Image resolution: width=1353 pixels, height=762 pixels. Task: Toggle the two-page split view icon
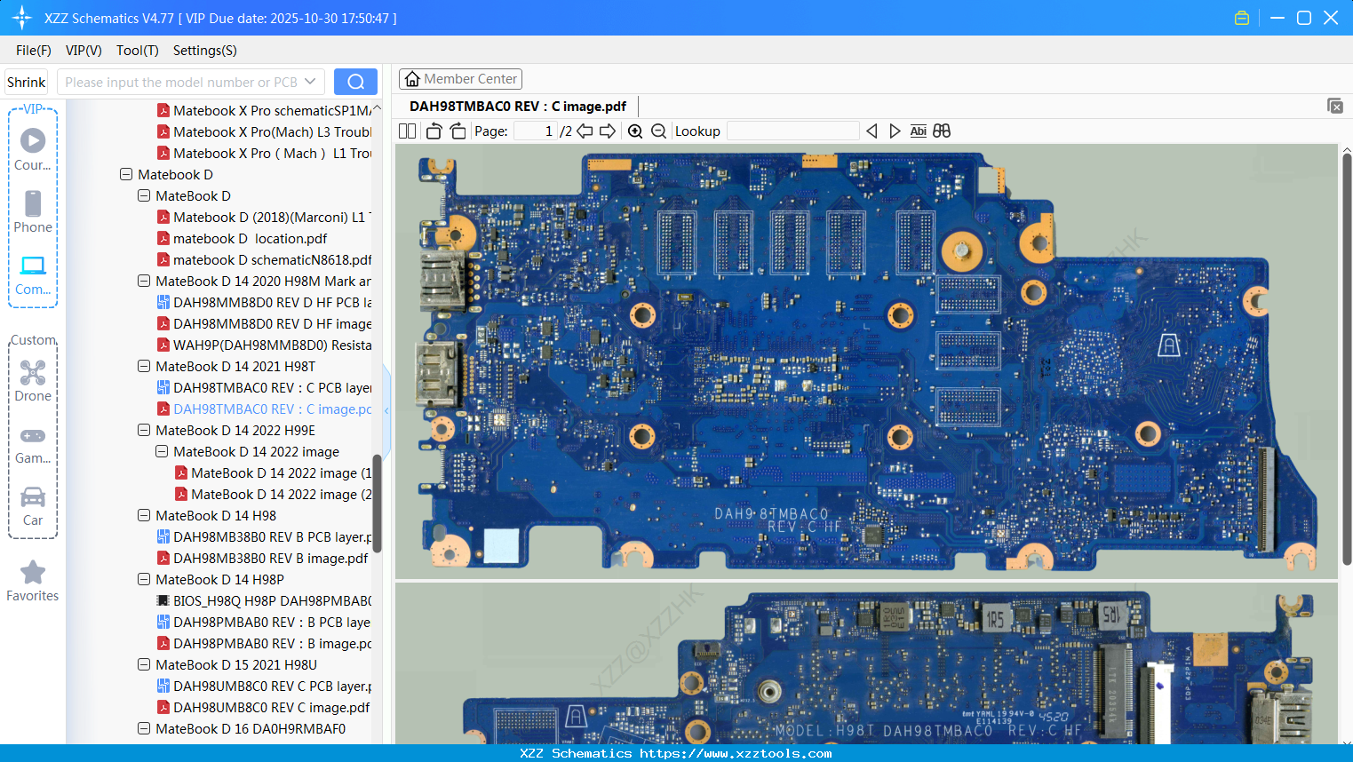(408, 131)
